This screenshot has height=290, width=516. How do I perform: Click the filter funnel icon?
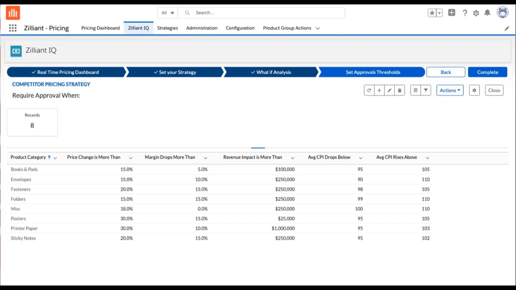pos(426,90)
